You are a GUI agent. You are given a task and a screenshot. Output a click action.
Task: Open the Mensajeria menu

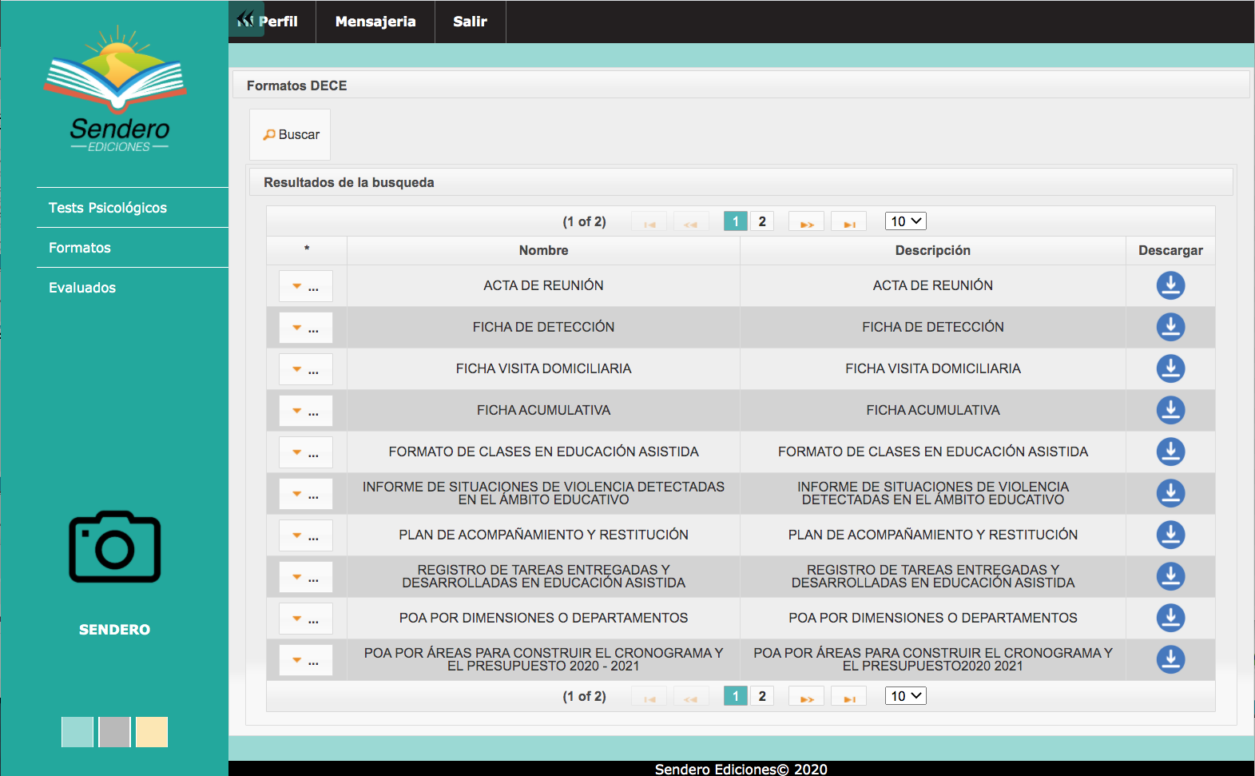[x=375, y=22]
